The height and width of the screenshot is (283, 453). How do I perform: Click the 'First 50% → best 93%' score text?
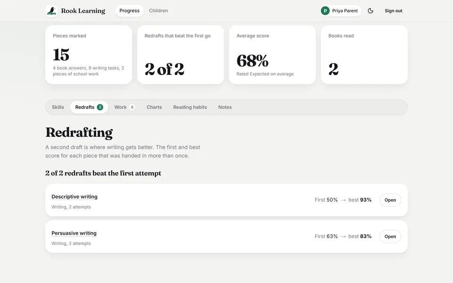(x=343, y=200)
